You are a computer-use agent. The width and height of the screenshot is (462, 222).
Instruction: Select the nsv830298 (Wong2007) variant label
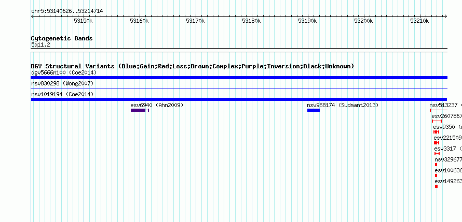[62, 84]
